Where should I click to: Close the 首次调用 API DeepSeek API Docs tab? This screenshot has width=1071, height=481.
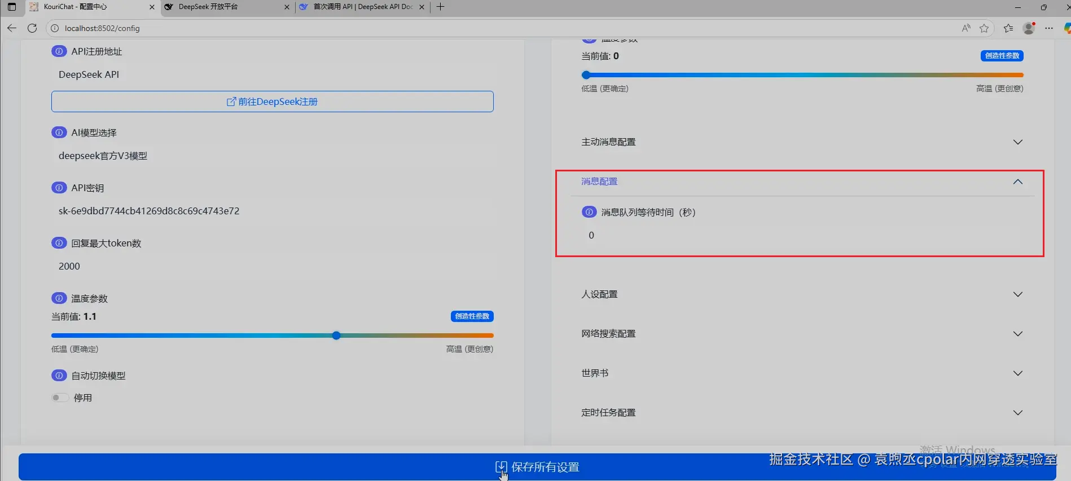422,7
